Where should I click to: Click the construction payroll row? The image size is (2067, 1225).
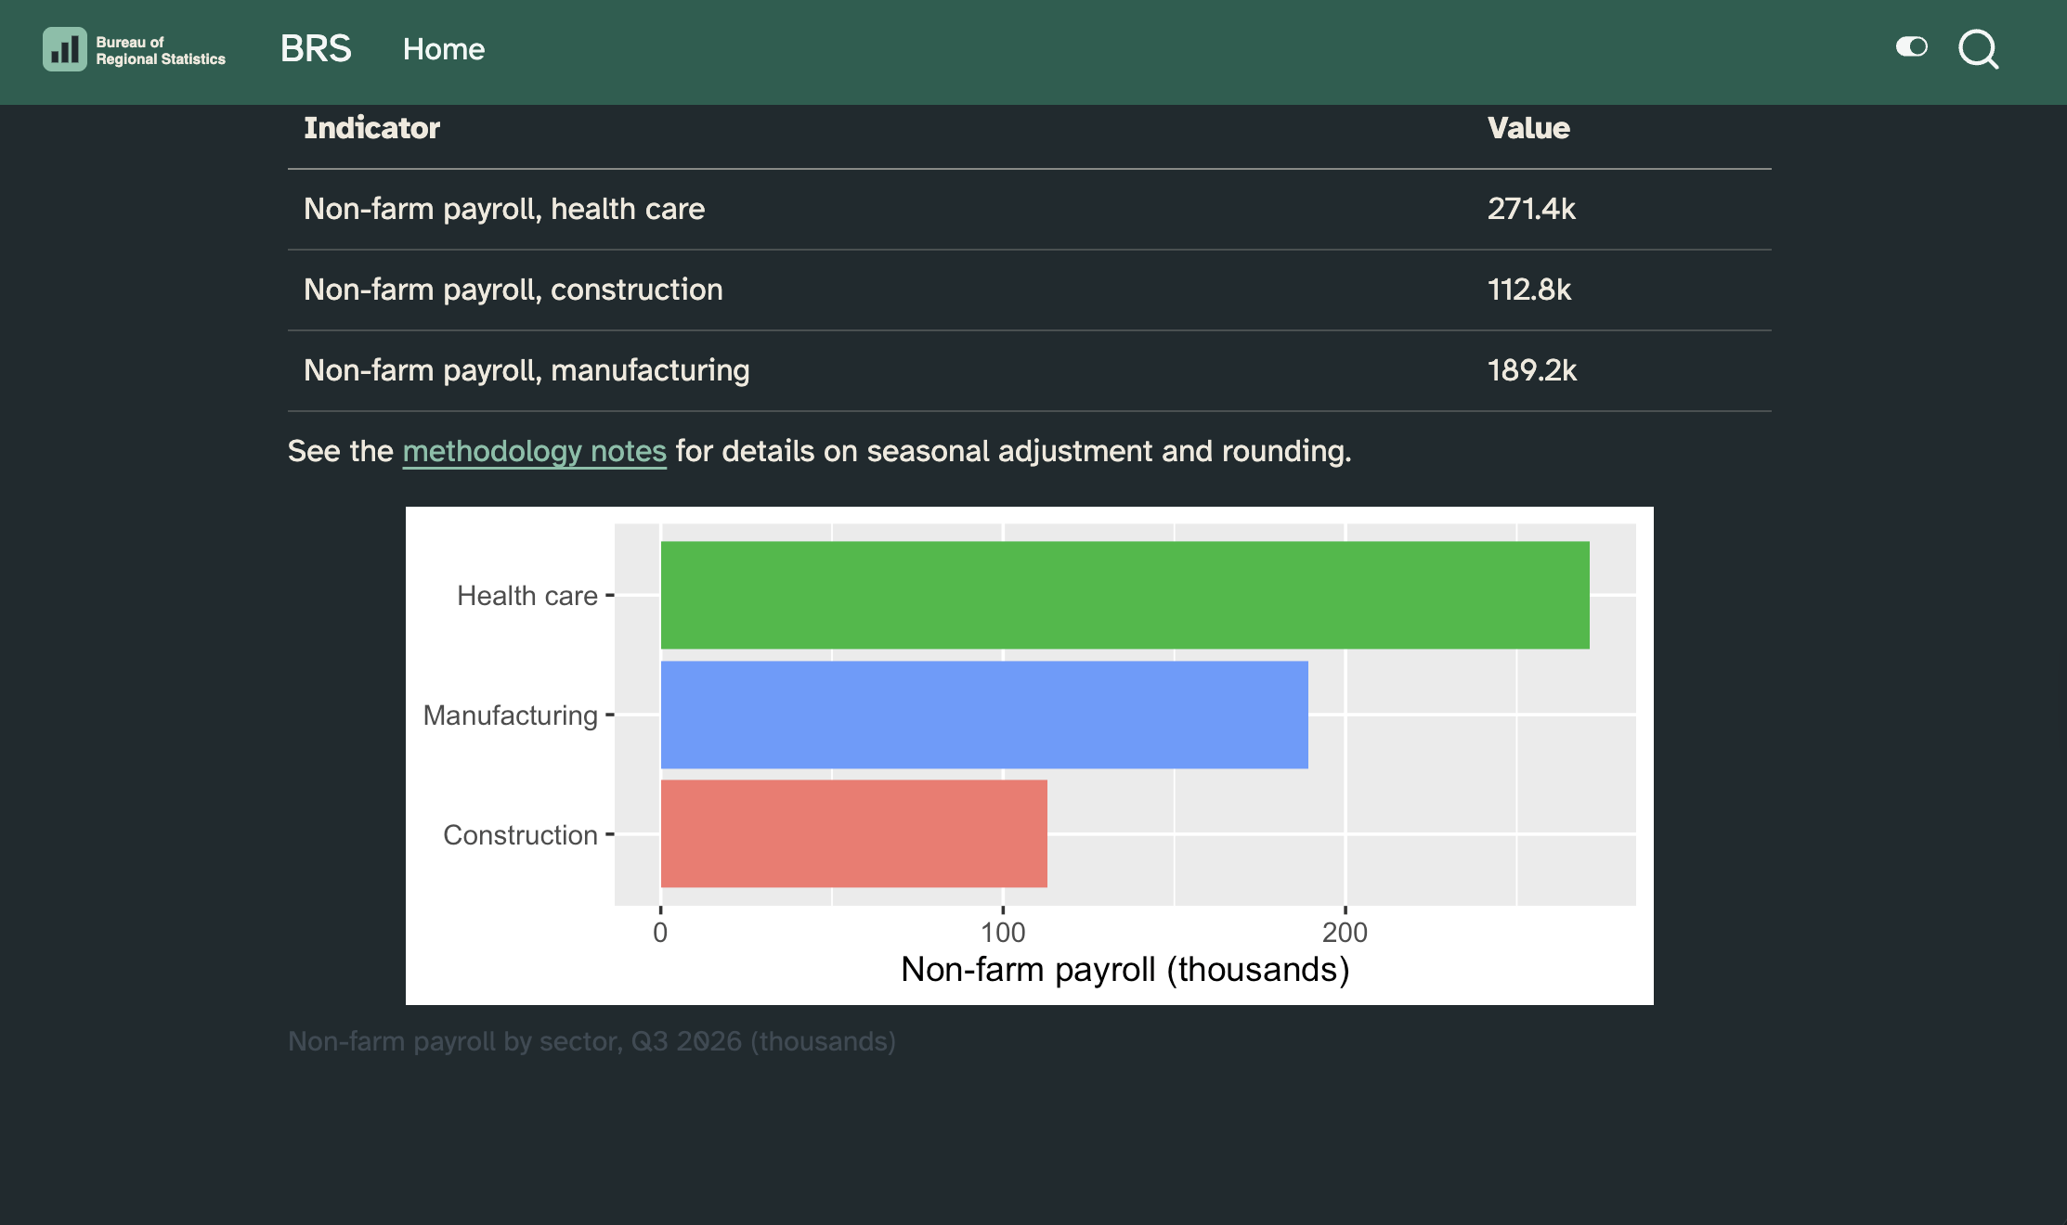click(x=1029, y=290)
